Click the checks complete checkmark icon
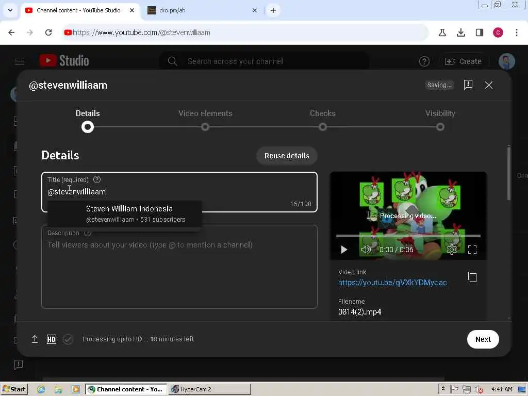The width and height of the screenshot is (528, 396). point(68,339)
